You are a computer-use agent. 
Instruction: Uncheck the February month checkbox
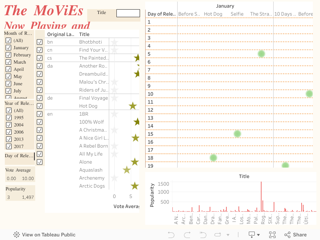[8, 55]
